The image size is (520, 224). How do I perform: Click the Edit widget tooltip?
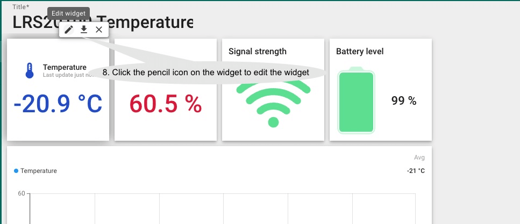68,13
